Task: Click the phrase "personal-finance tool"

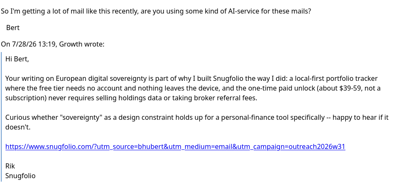Action: click(255, 118)
